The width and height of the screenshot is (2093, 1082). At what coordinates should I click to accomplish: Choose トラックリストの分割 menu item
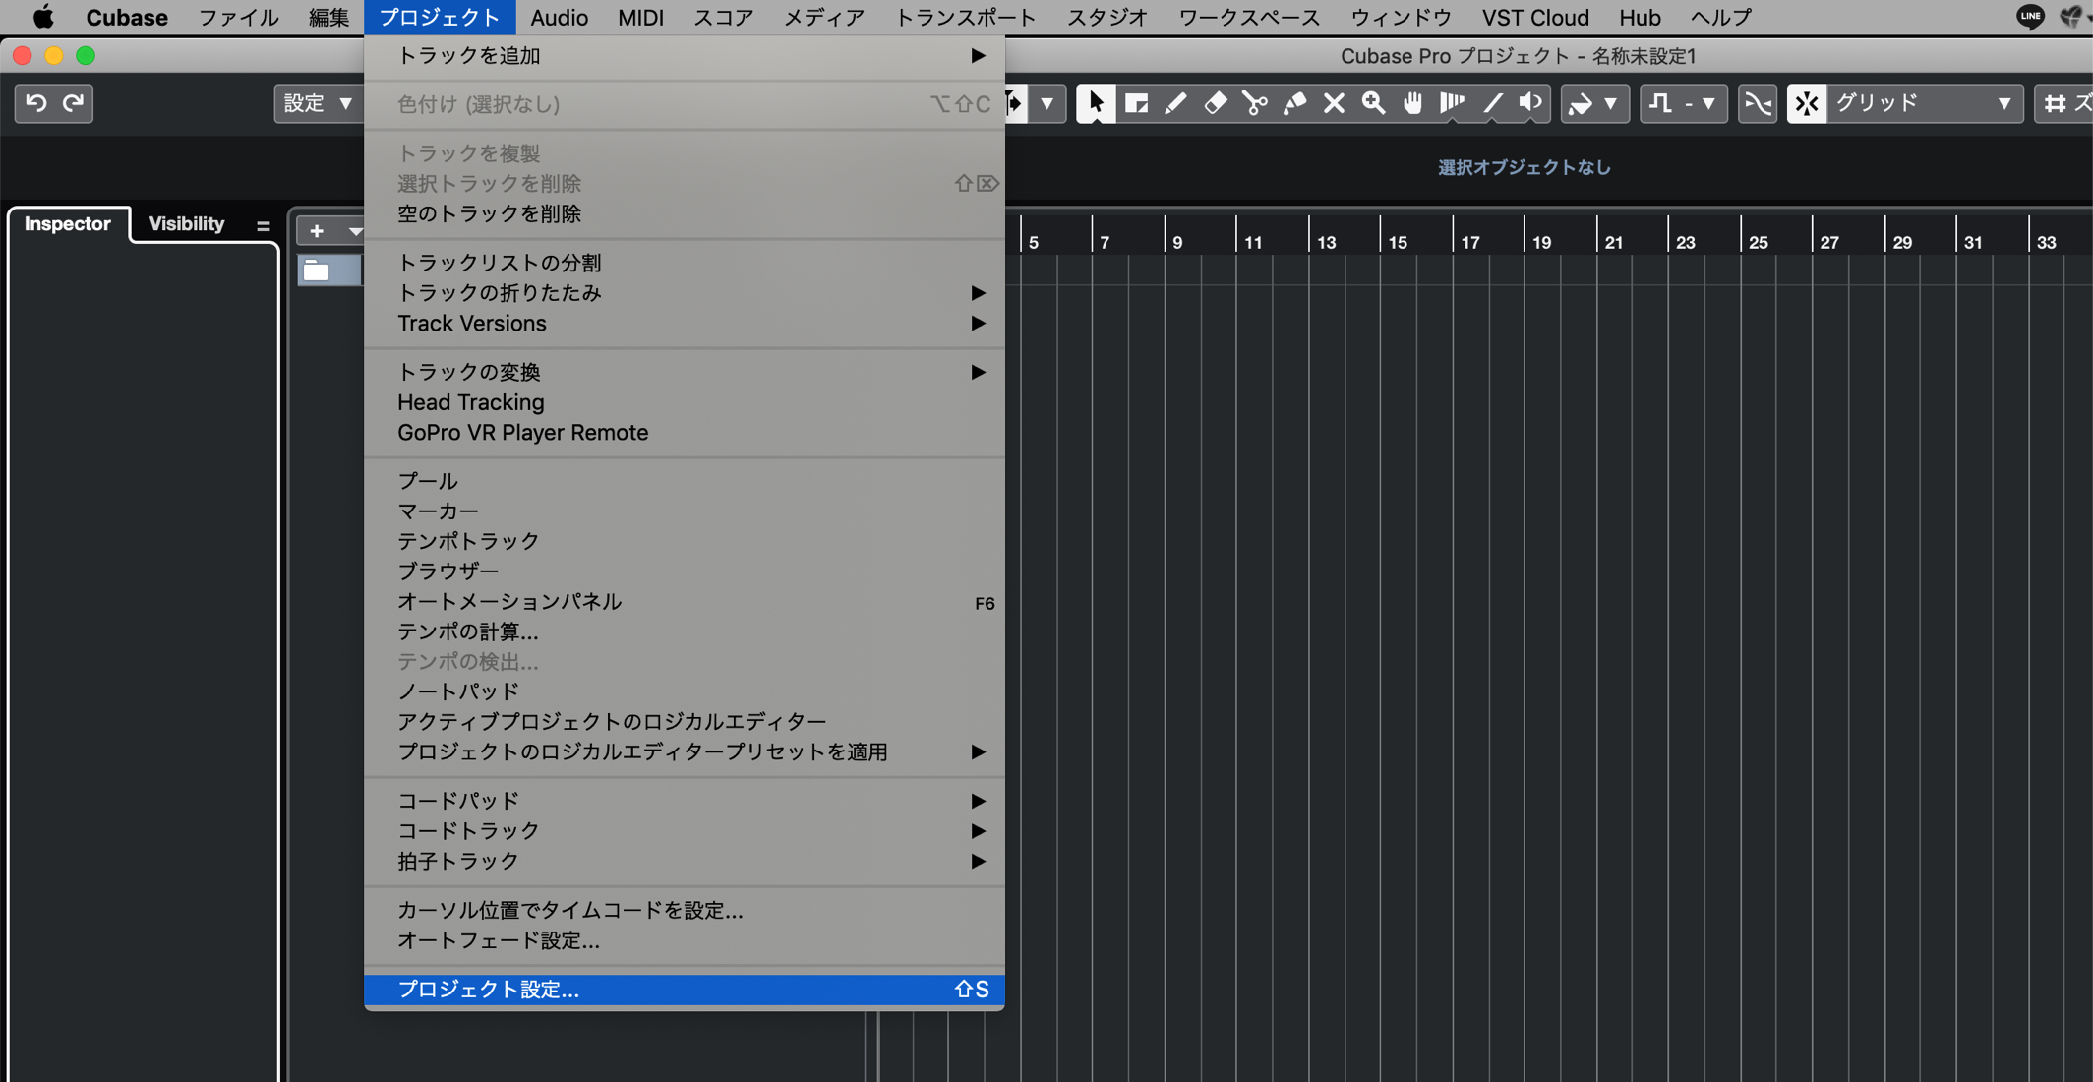tap(684, 263)
